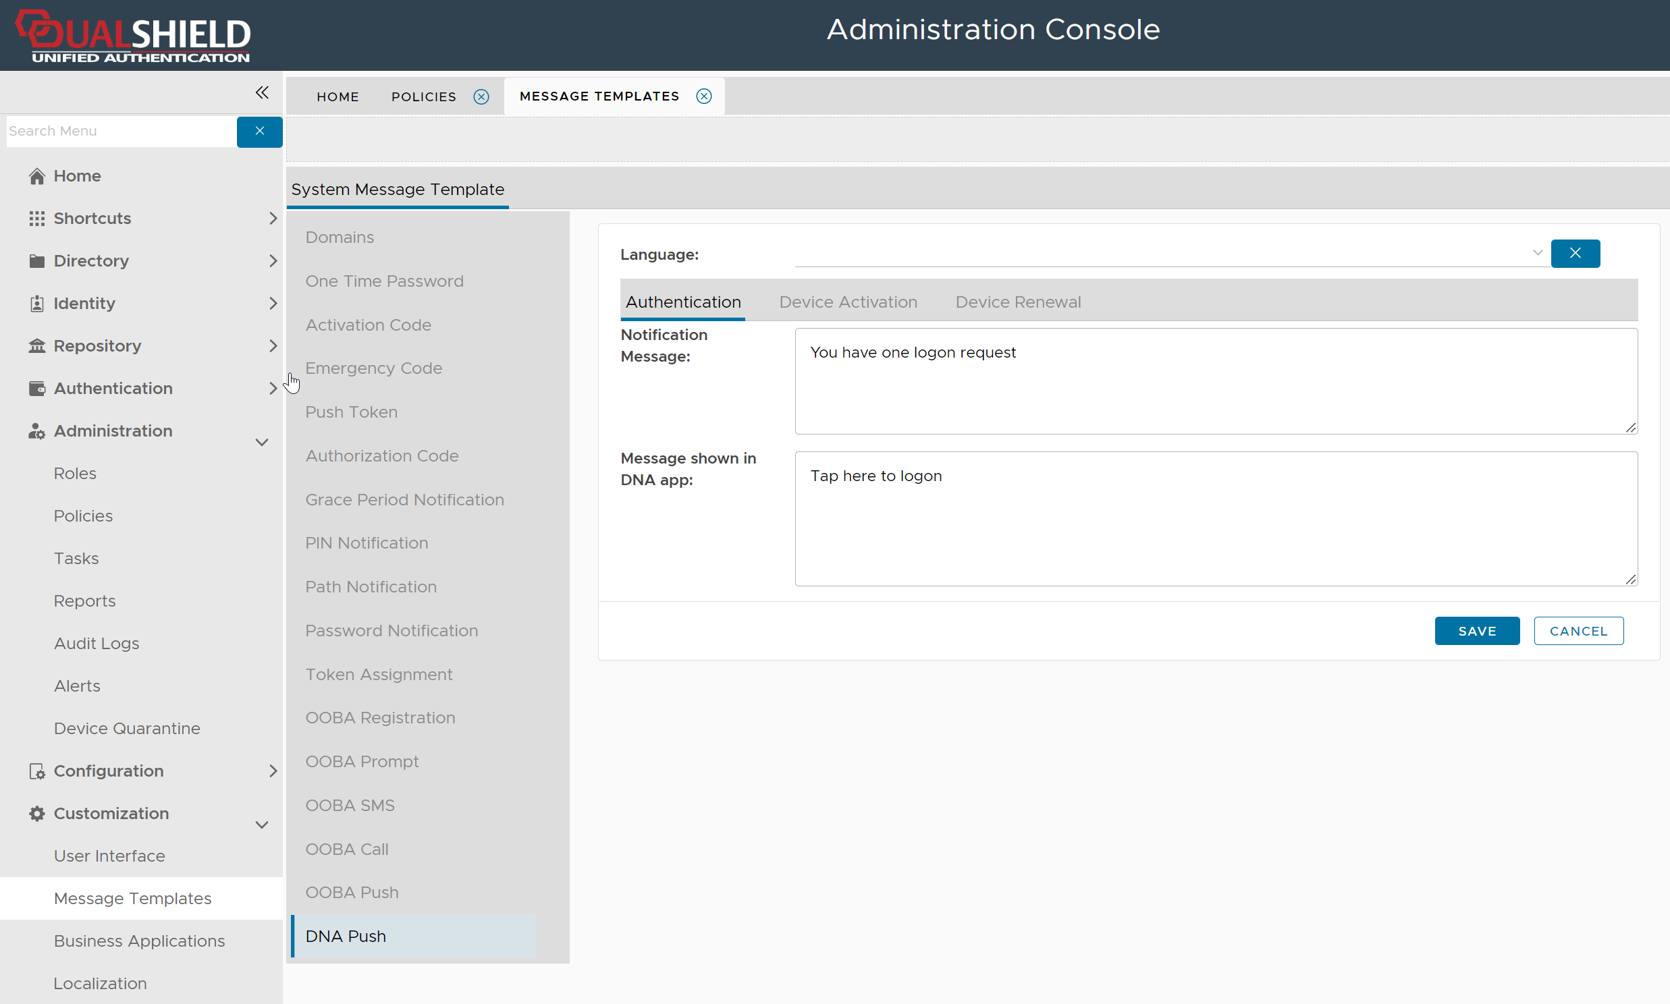The image size is (1670, 1004).
Task: Expand the Configuration menu
Action: pyautogui.click(x=273, y=771)
